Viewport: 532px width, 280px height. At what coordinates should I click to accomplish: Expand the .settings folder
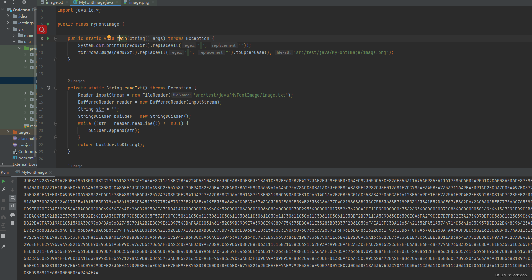point(8,23)
